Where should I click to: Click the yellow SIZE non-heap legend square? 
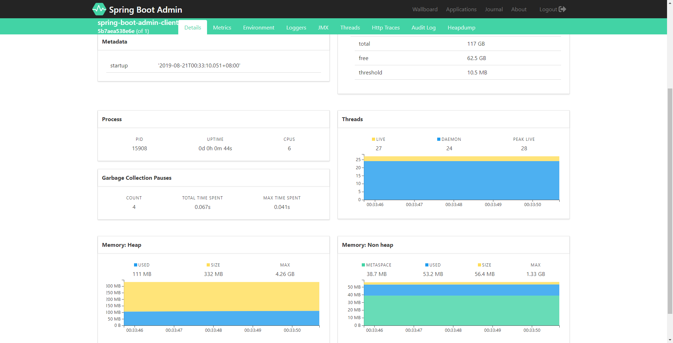pos(479,265)
